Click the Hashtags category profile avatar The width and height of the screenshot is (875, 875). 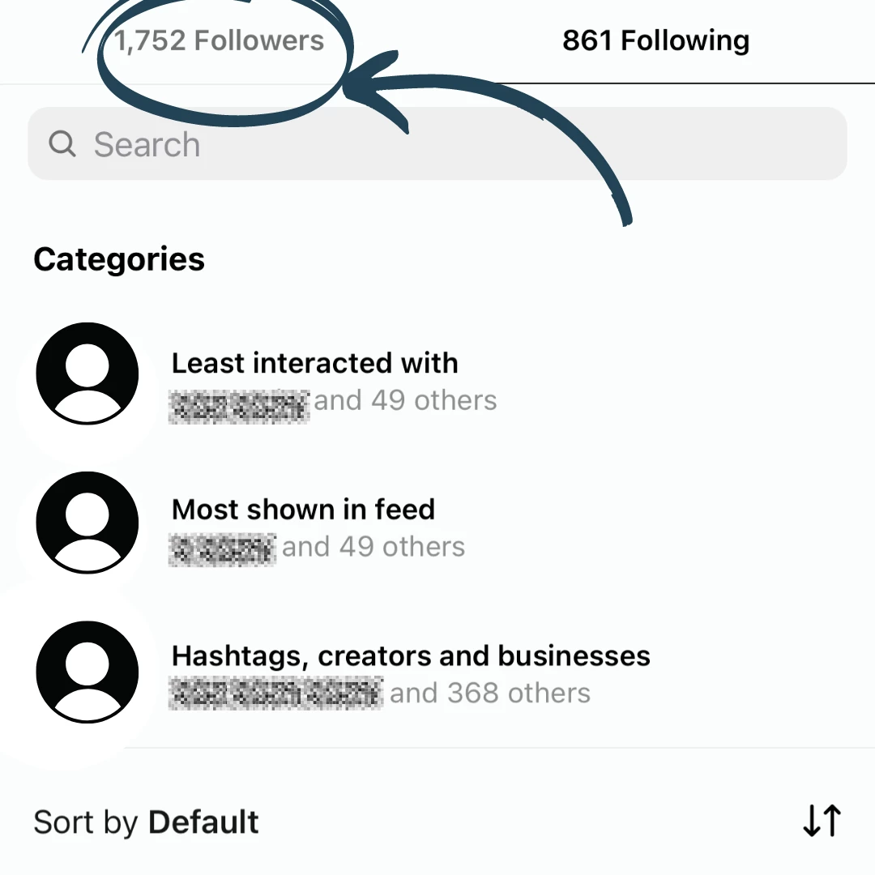click(x=87, y=671)
